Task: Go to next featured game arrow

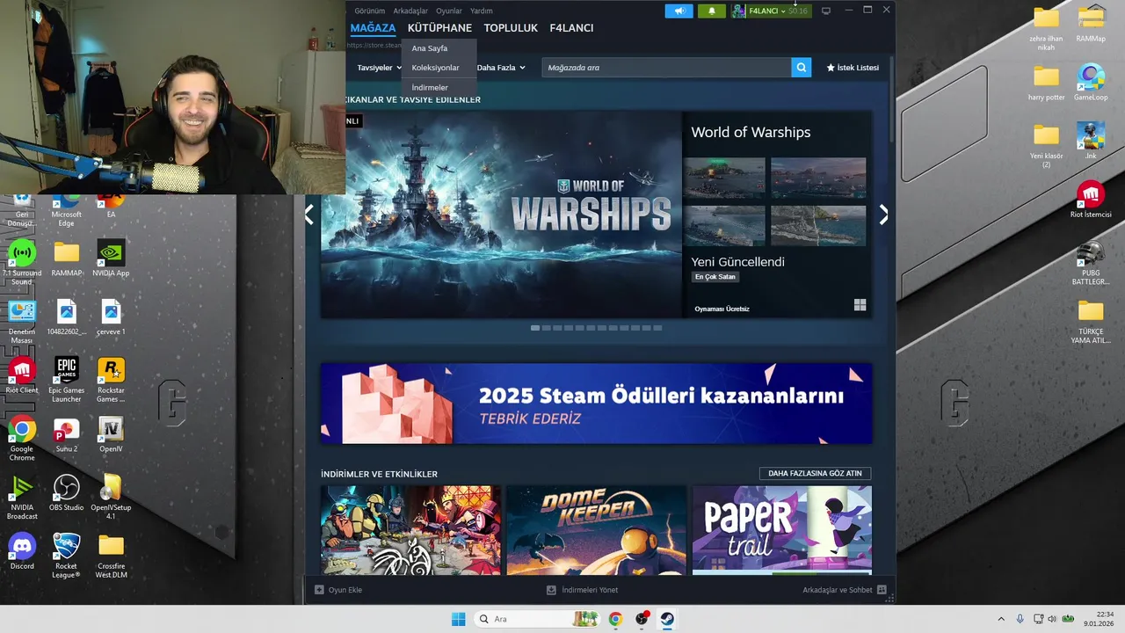Action: click(x=883, y=215)
